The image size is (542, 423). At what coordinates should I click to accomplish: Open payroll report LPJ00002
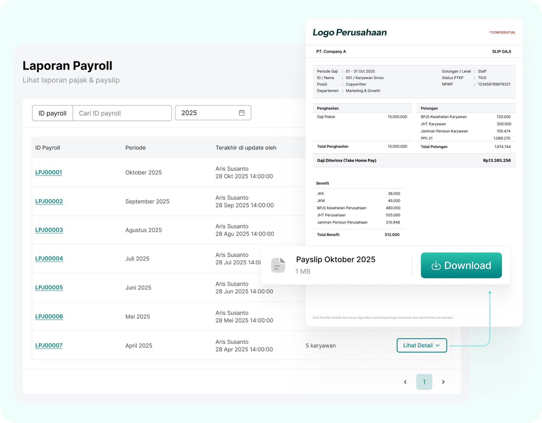(x=49, y=201)
